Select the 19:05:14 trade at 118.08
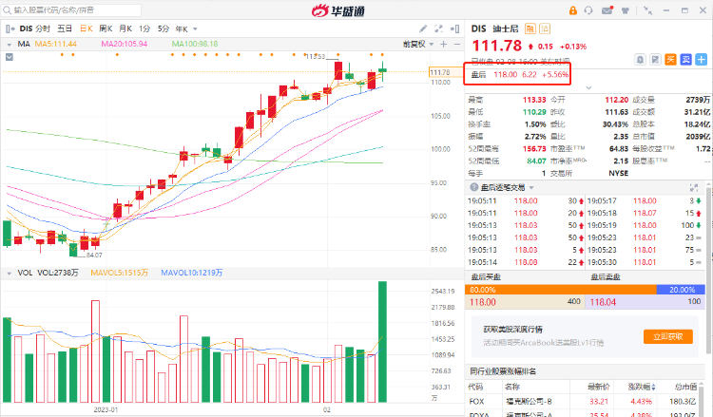 (525, 262)
